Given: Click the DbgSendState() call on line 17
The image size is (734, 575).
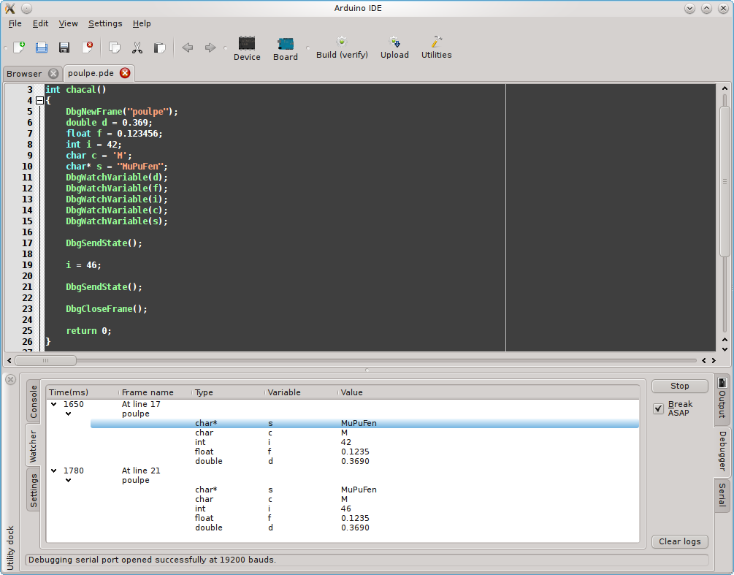Looking at the screenshot, I should click(x=104, y=243).
